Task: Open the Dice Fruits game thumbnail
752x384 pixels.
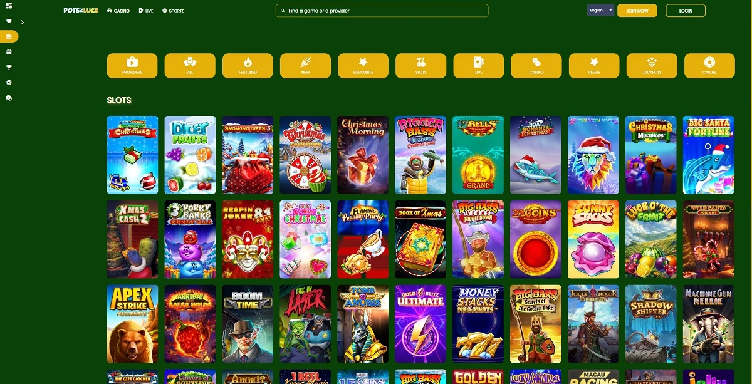Action: [x=190, y=155]
